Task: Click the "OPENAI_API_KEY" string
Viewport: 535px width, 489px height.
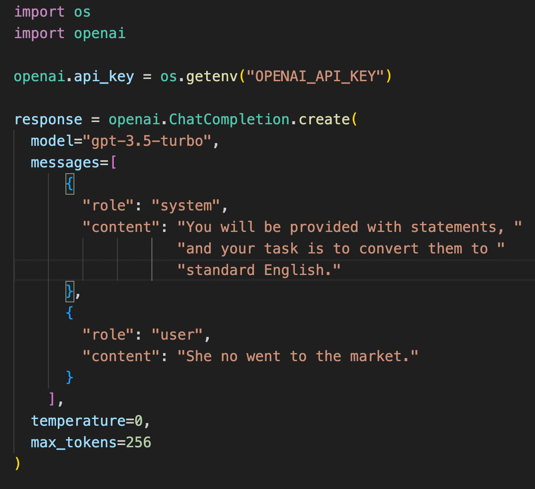Action: point(315,76)
